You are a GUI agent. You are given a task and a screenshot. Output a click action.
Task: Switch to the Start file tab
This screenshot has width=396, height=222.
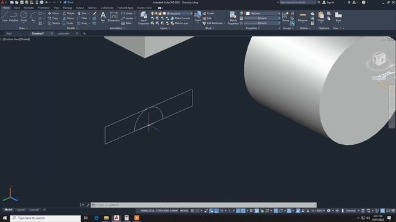[9, 33]
